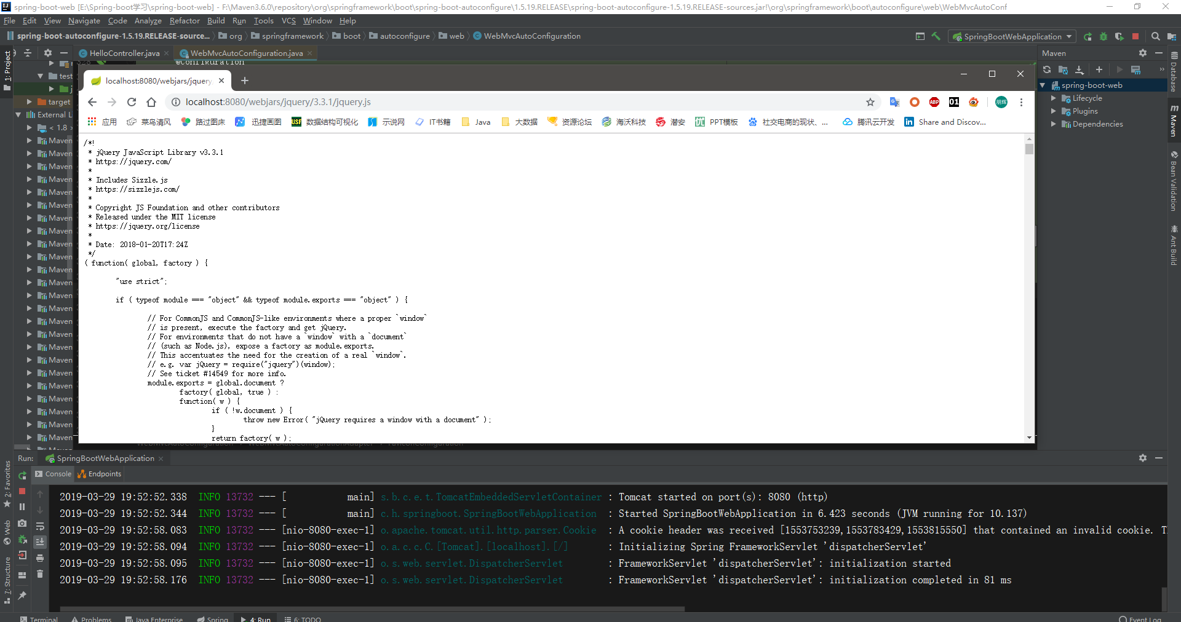Image resolution: width=1181 pixels, height=622 pixels.
Task: Start debugging with the green bug icon
Action: point(1103,36)
